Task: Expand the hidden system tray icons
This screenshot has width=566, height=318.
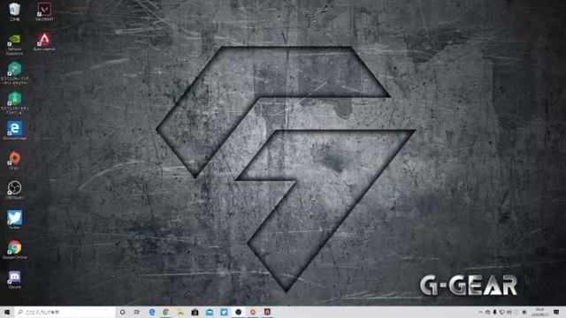Action: coord(480,312)
